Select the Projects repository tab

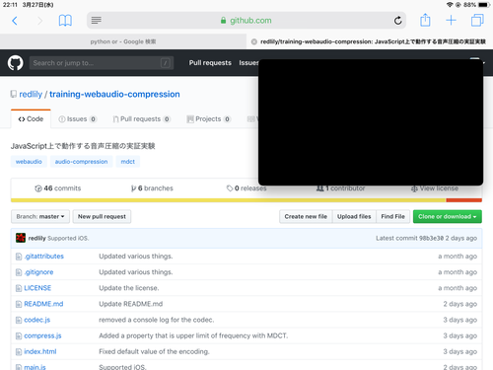[209, 119]
